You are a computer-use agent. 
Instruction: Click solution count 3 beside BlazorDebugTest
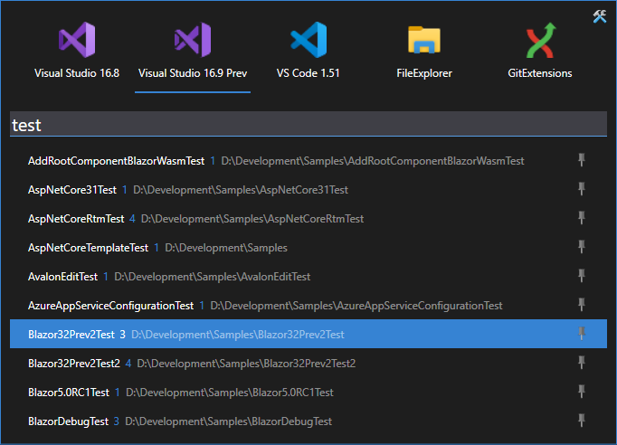pyautogui.click(x=117, y=421)
